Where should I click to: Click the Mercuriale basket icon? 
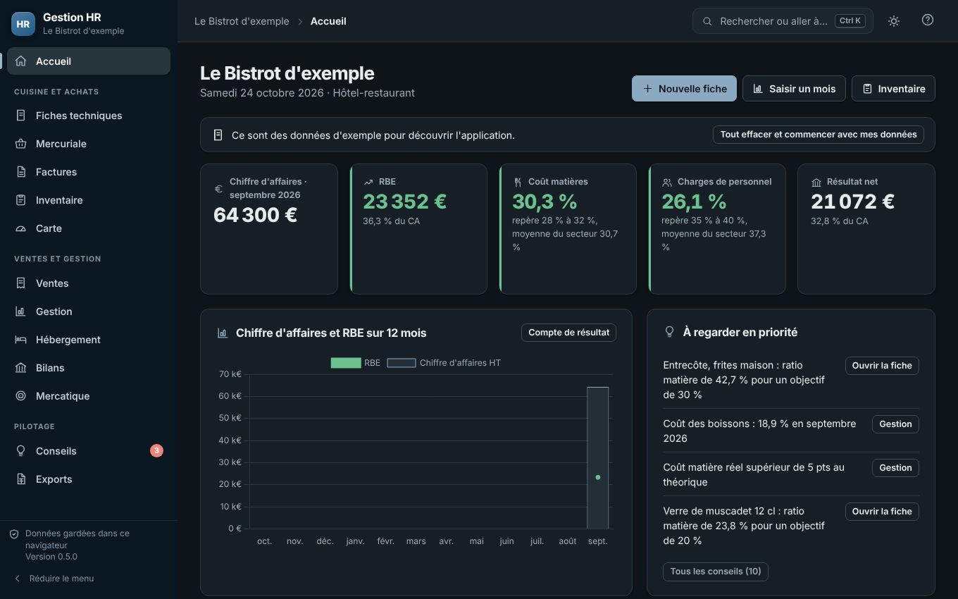coord(21,144)
